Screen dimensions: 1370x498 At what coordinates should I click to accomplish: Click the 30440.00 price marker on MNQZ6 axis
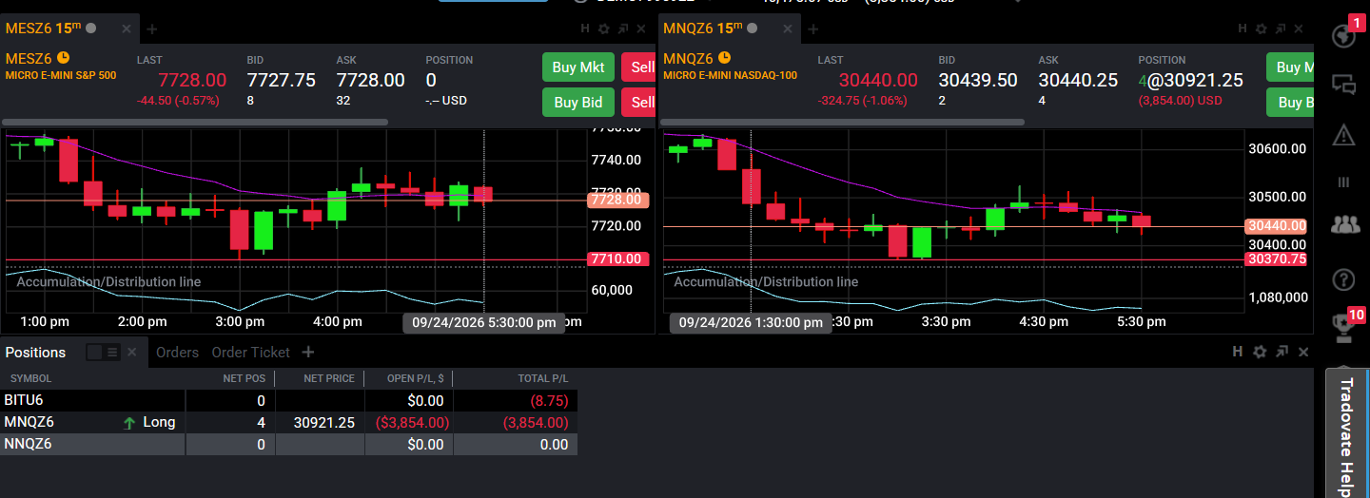coord(1277,226)
